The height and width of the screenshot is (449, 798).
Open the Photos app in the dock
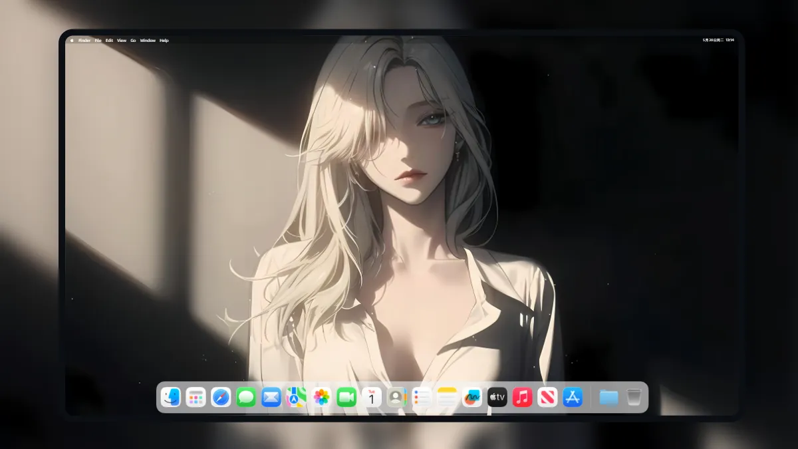[322, 398]
